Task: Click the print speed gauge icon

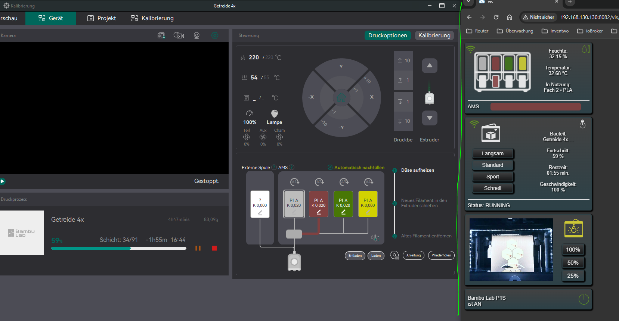Action: click(x=250, y=113)
